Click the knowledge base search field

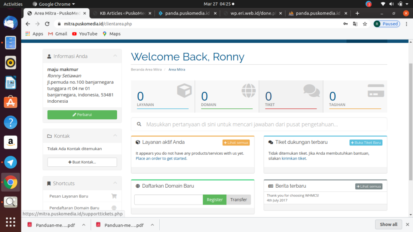259,124
